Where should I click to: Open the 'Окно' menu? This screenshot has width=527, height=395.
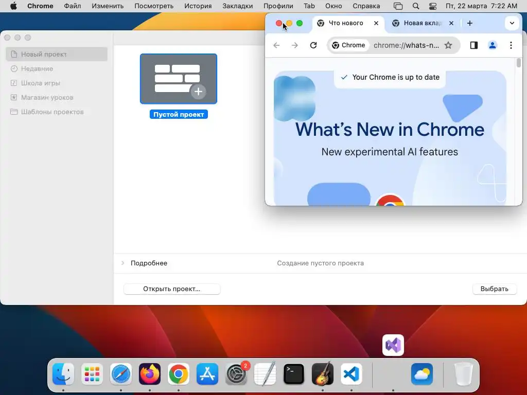pyautogui.click(x=333, y=6)
